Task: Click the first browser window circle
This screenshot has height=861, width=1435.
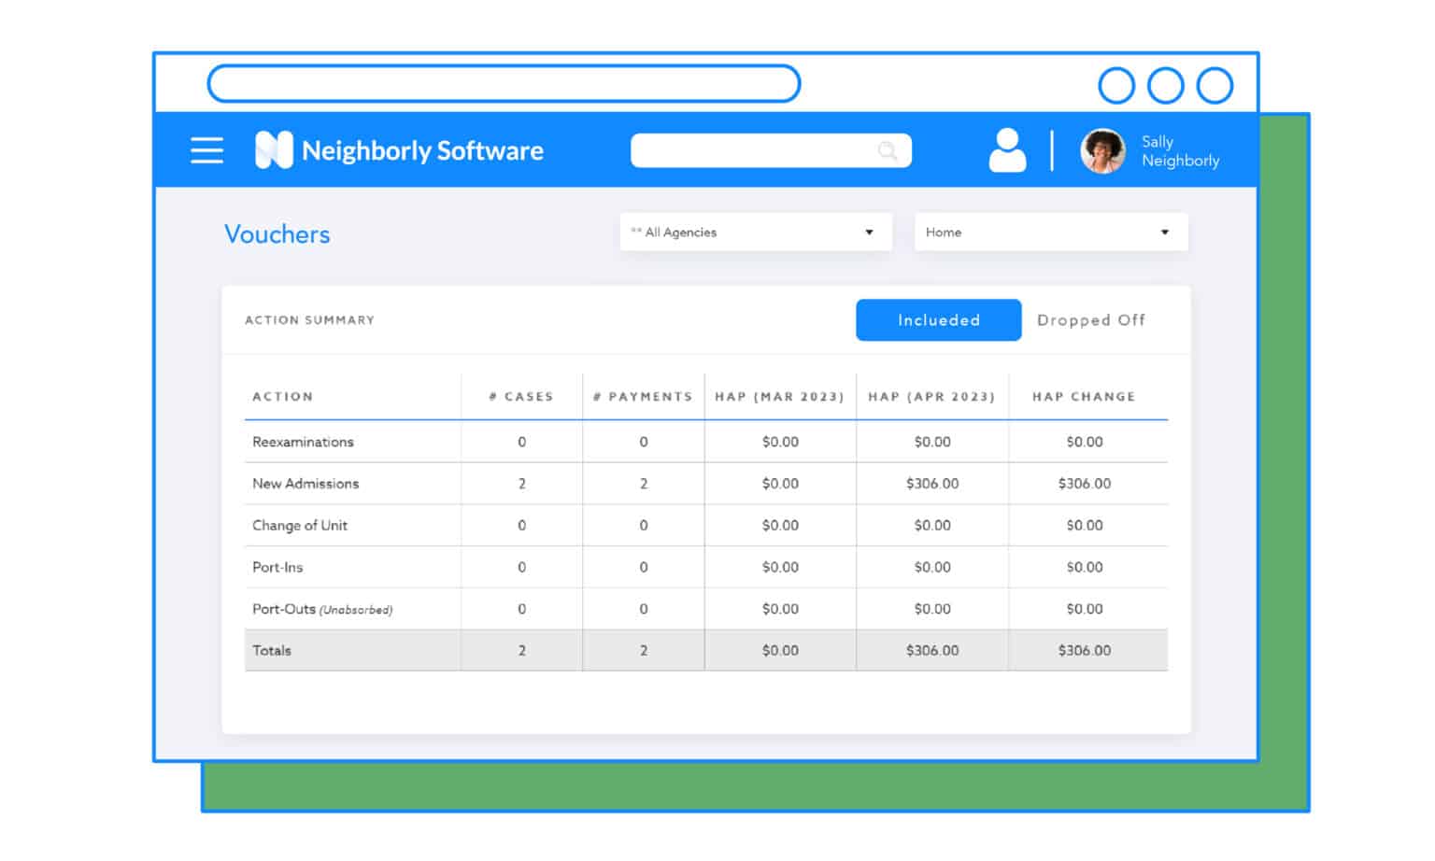Action: tap(1116, 86)
